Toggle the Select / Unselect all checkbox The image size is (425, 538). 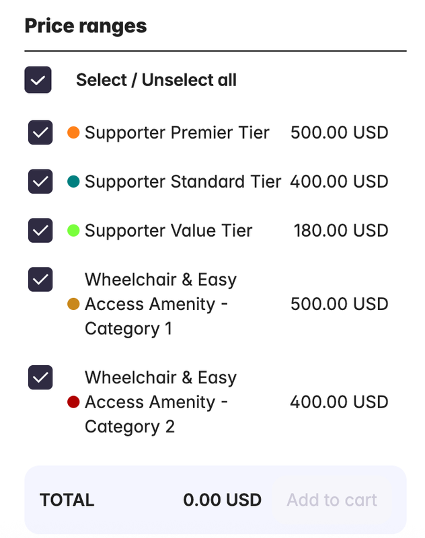[x=38, y=80]
